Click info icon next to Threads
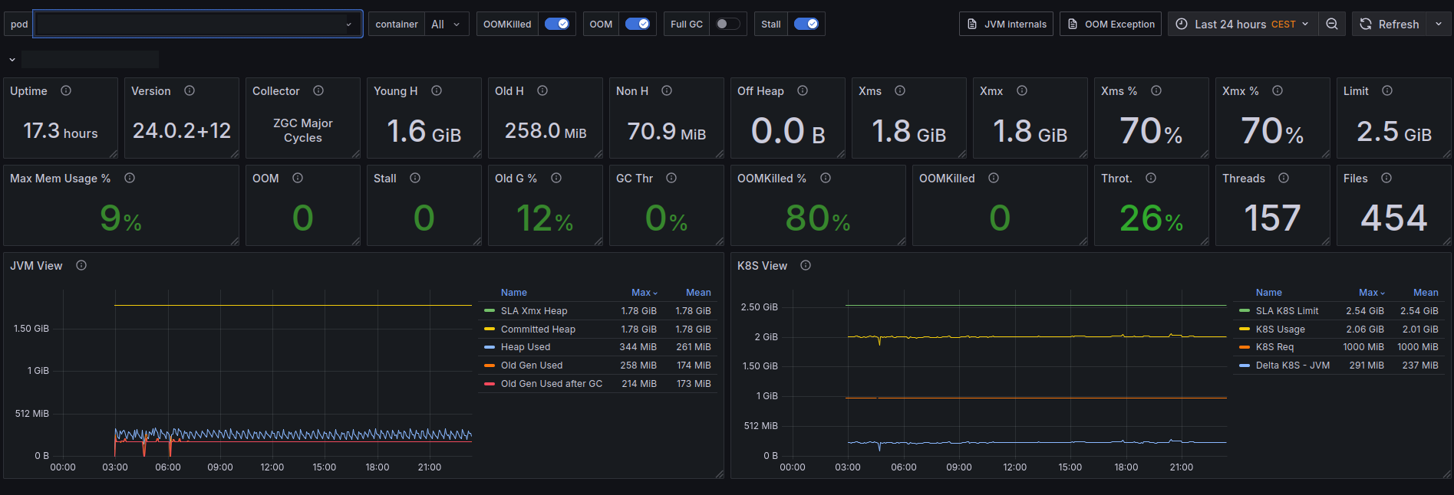The height and width of the screenshot is (495, 1454). (x=1284, y=178)
